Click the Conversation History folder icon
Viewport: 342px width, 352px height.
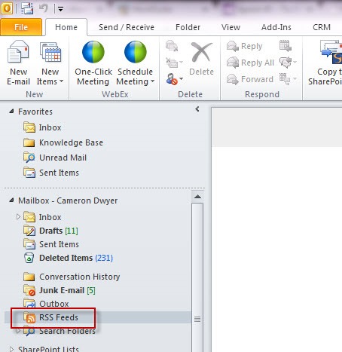[29, 277]
